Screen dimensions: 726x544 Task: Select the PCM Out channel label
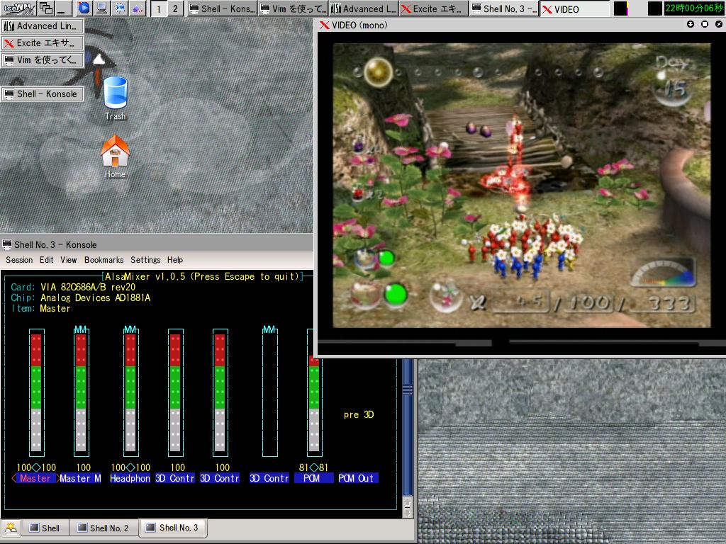(357, 478)
